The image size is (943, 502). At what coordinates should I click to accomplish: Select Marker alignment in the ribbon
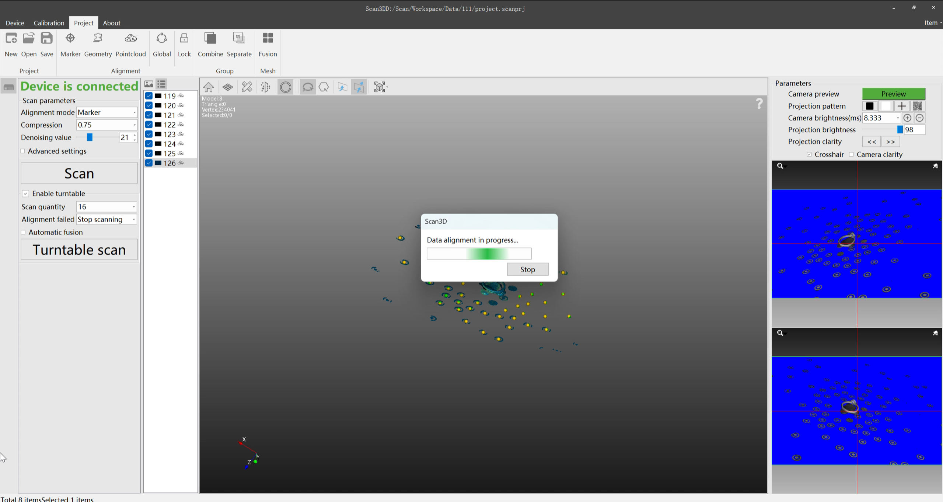coord(70,38)
